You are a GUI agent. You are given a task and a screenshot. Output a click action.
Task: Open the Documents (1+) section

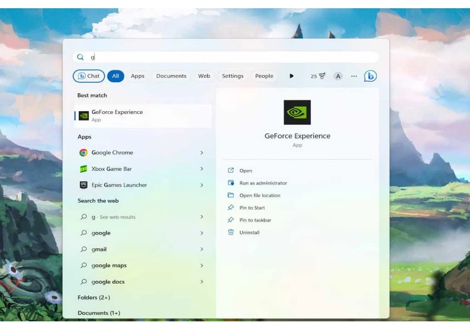coord(99,313)
